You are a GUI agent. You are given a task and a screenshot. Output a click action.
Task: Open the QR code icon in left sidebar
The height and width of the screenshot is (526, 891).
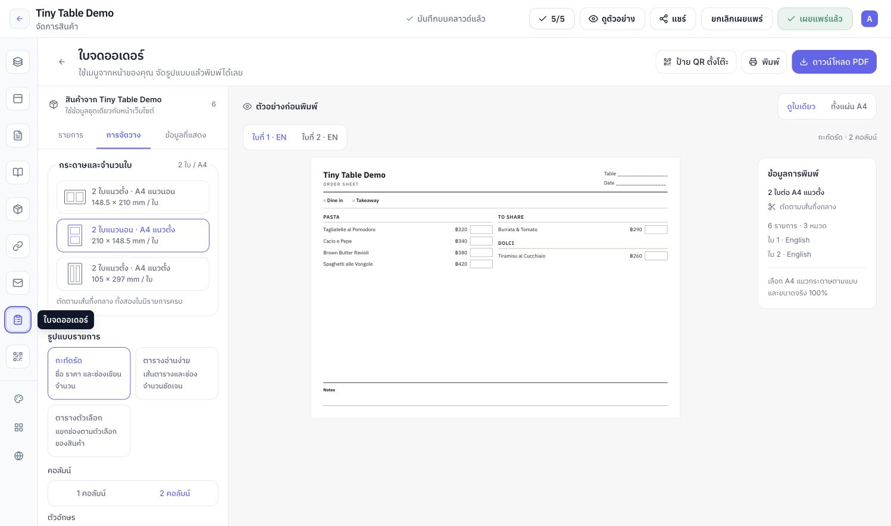pos(18,357)
